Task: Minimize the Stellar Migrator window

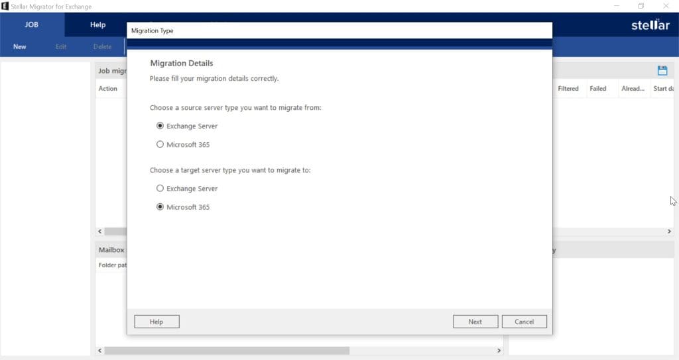Action: (616, 6)
